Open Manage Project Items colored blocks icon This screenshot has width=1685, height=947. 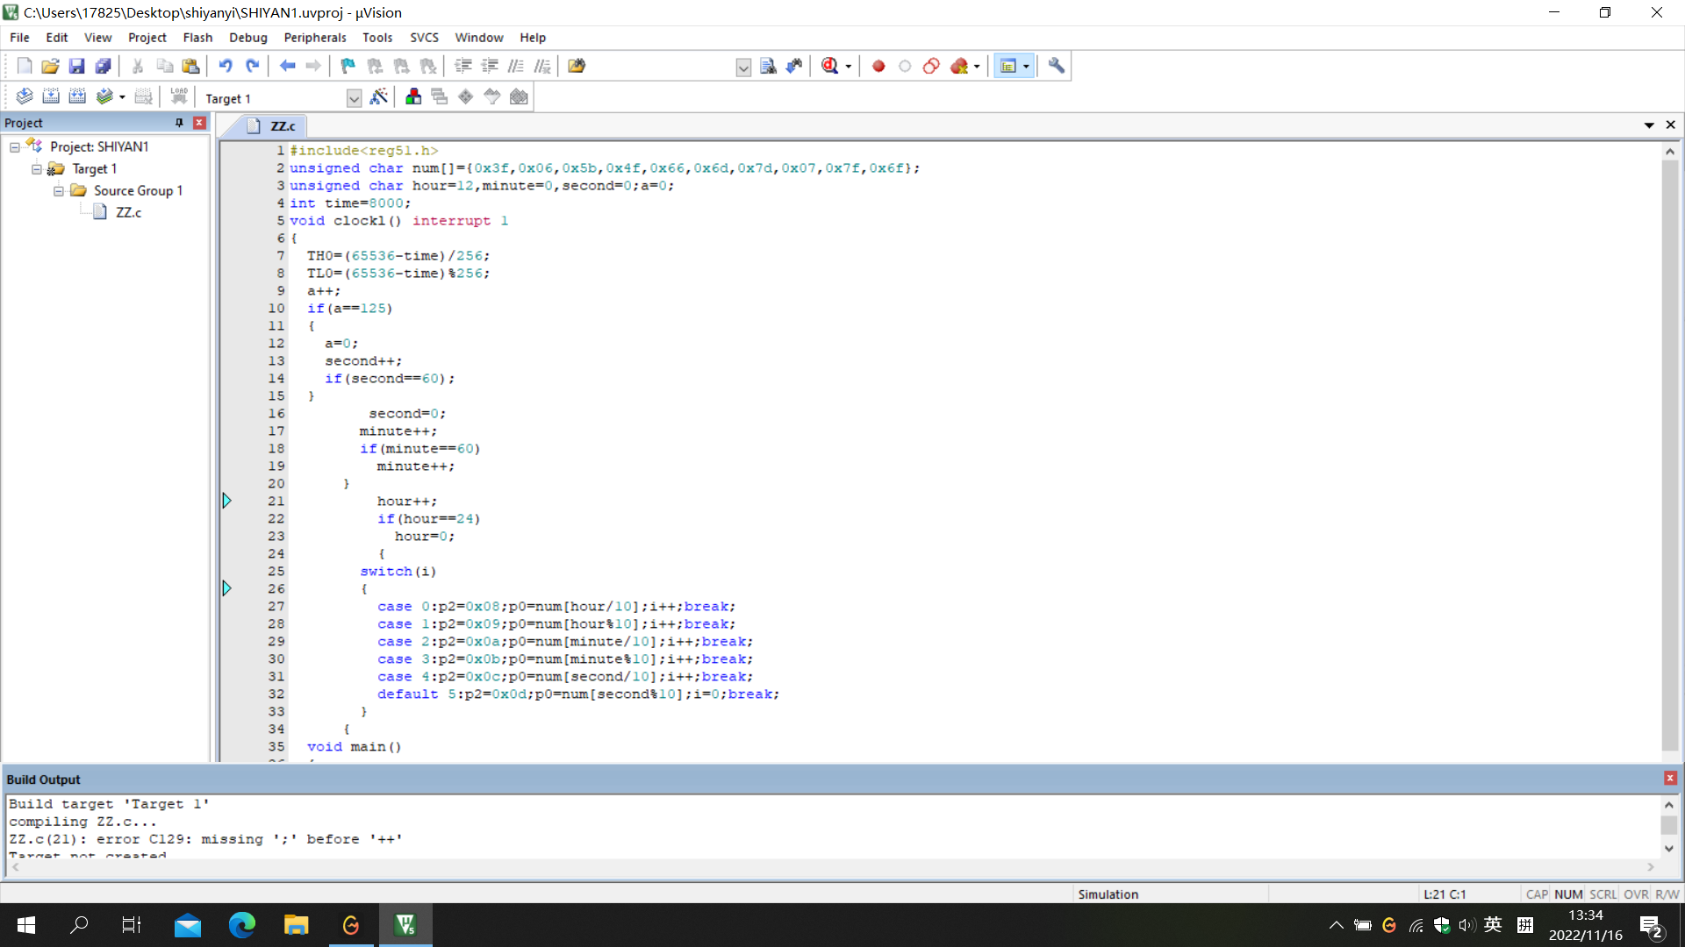(412, 96)
